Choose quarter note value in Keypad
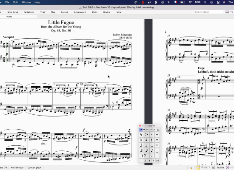The height and width of the screenshot is (170, 234). tap(141, 145)
